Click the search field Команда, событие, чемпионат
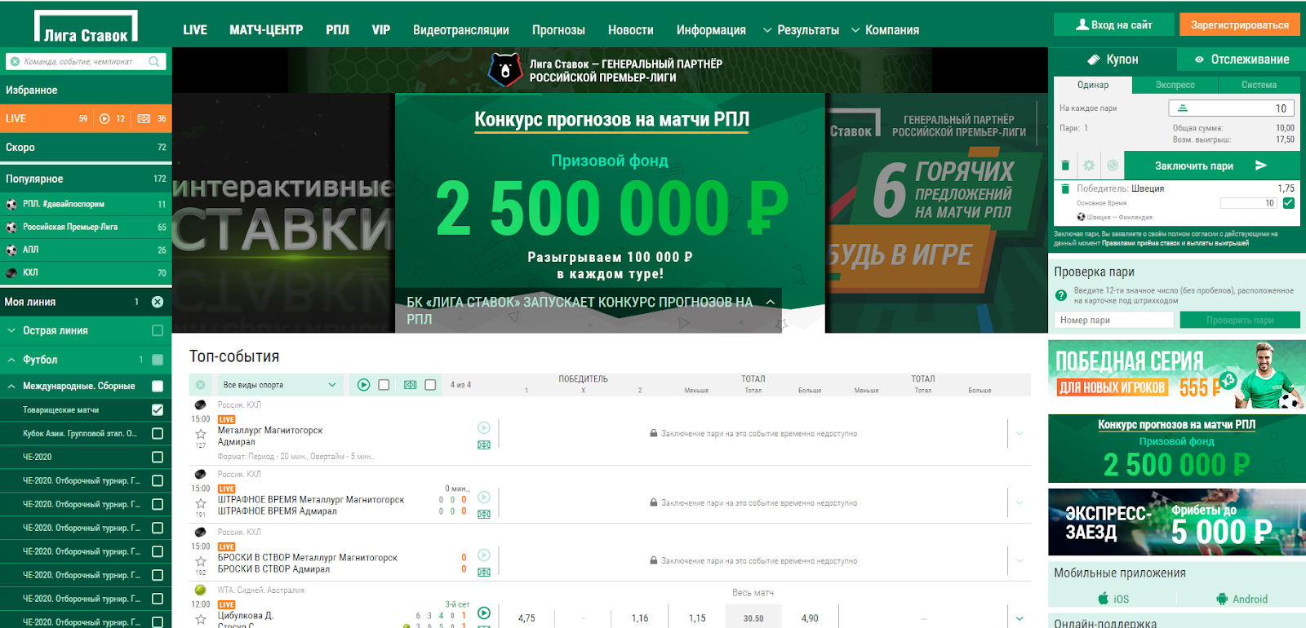The height and width of the screenshot is (628, 1306). (85, 61)
